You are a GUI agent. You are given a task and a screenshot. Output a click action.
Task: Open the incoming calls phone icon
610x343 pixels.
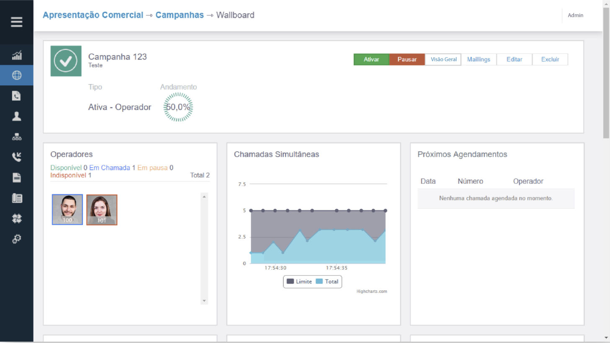(x=17, y=157)
